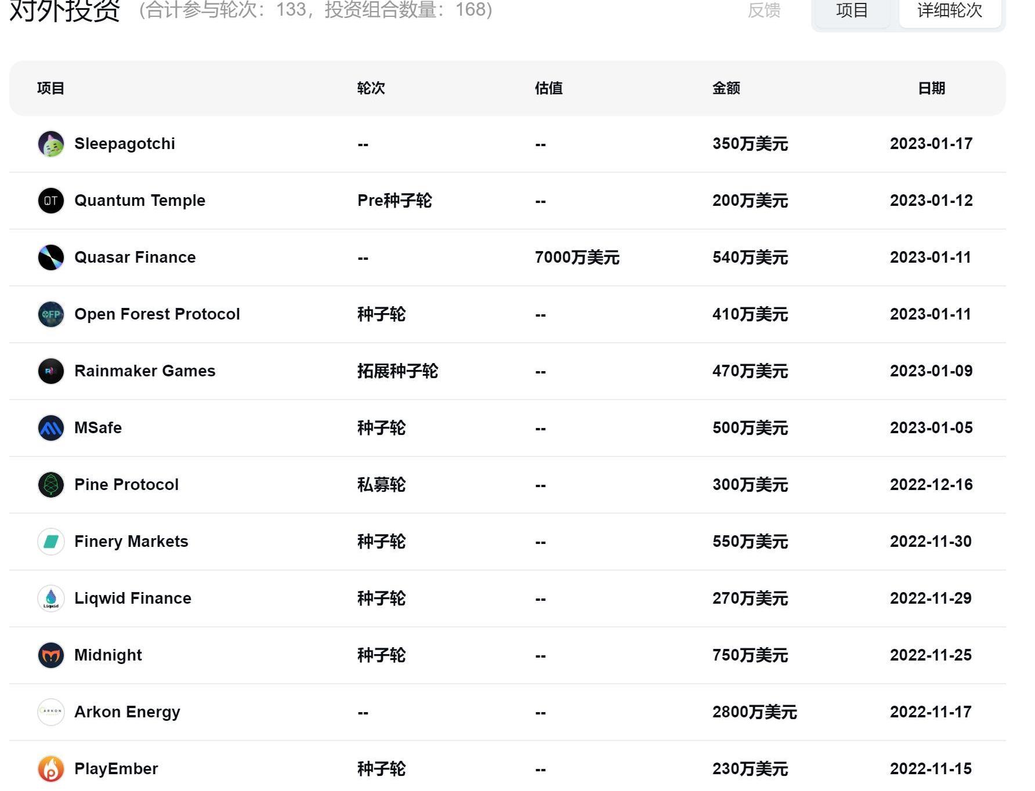The image size is (1035, 791).
Task: Select the 350万美元 amount cell
Action: [x=750, y=144]
